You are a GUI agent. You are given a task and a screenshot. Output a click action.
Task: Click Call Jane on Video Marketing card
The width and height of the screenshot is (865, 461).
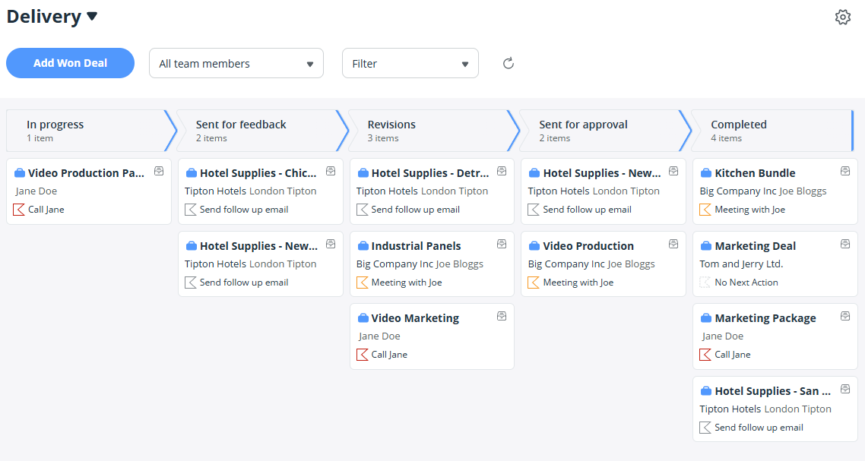[389, 355]
